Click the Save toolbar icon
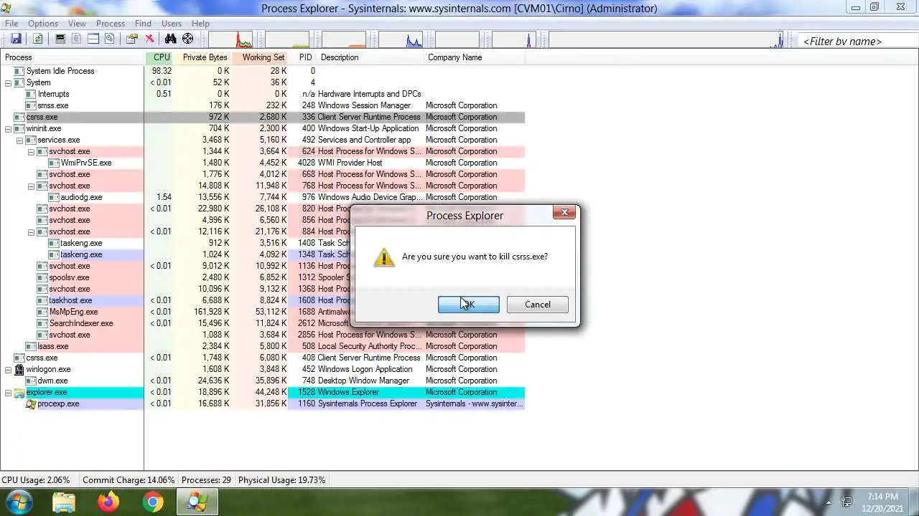The width and height of the screenshot is (919, 516). (16, 39)
